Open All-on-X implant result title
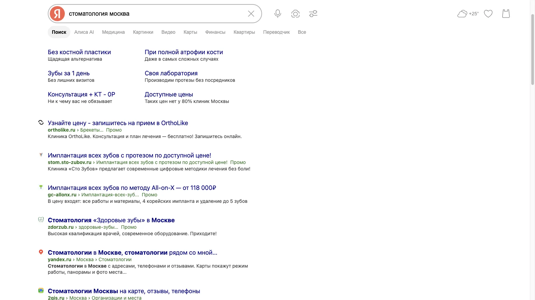 coord(132,188)
